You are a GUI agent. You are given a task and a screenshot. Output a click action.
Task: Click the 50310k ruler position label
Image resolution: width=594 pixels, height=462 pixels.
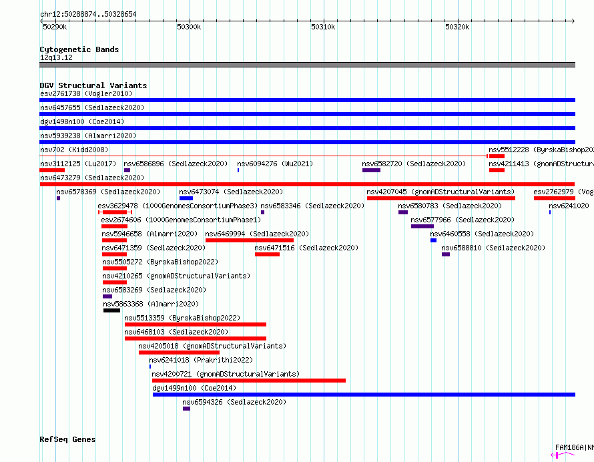point(323,27)
